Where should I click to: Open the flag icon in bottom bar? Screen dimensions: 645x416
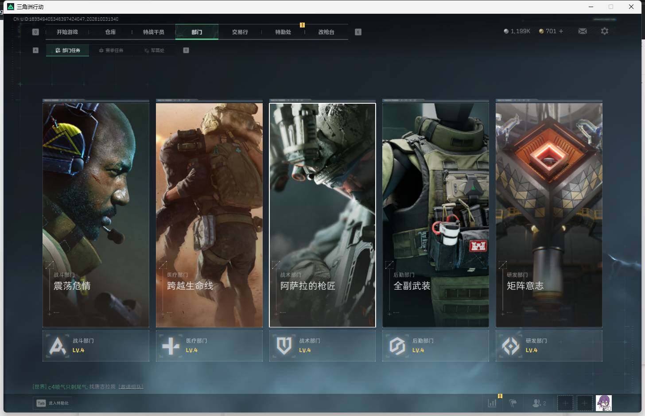[x=513, y=403]
